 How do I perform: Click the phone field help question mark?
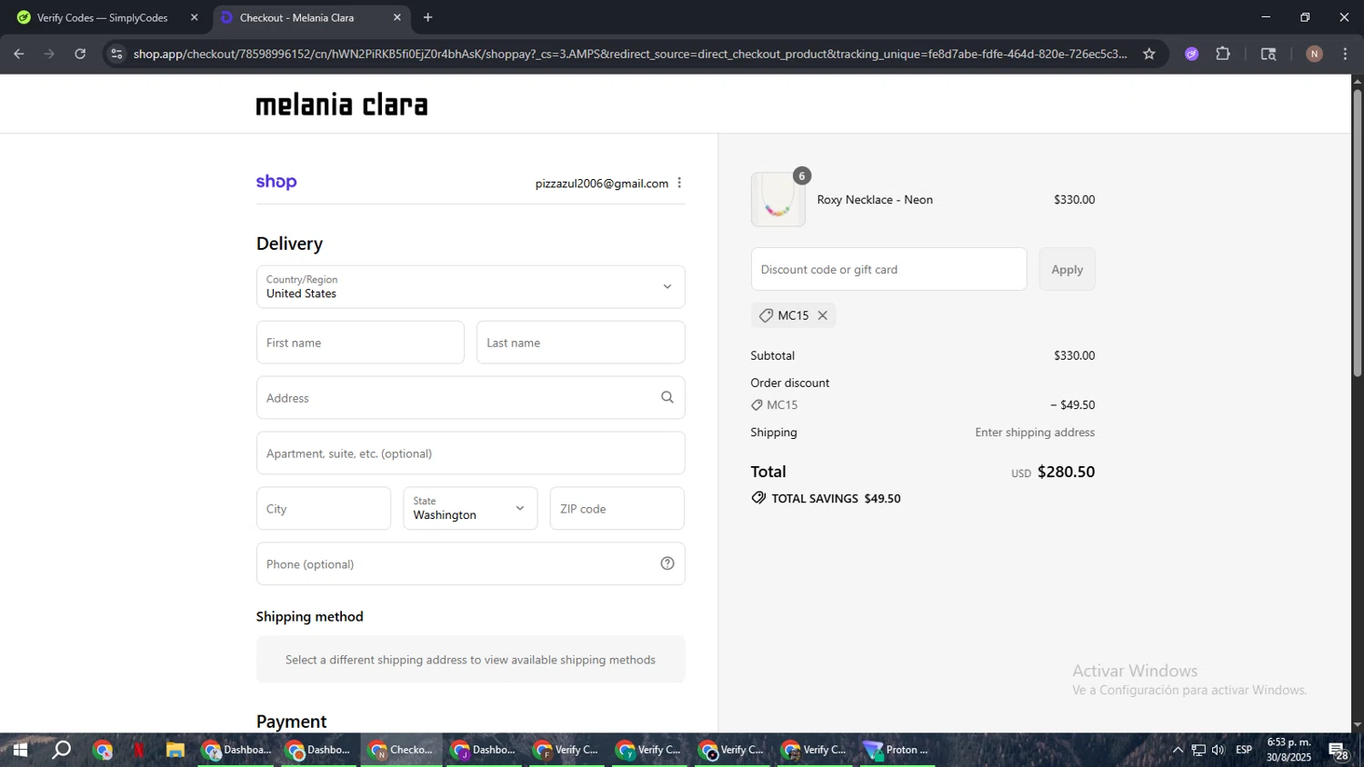click(667, 563)
